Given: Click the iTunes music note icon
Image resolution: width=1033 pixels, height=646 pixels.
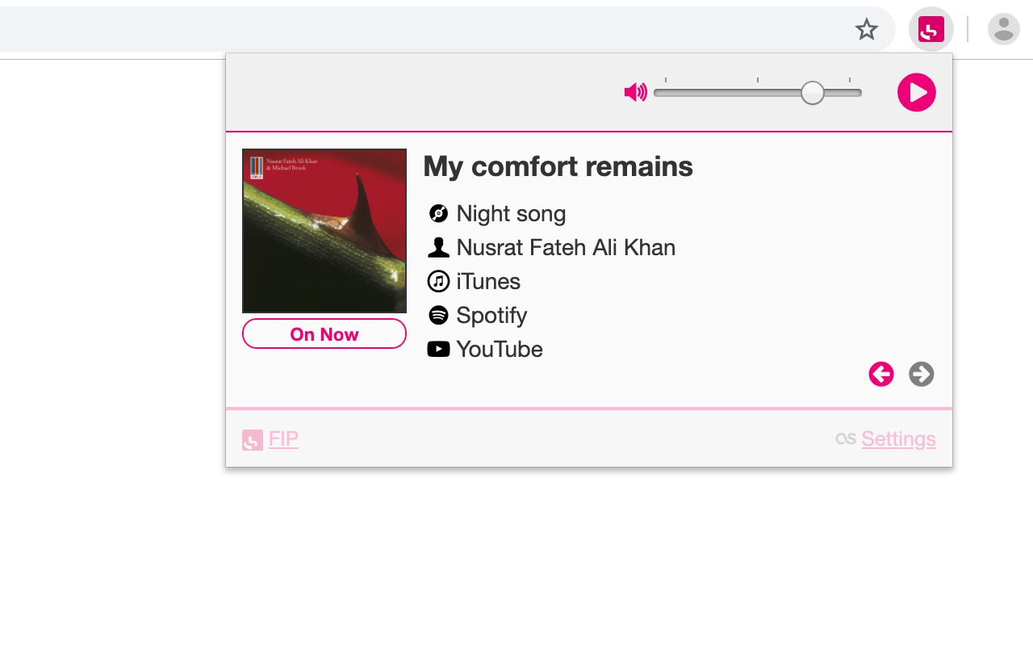Looking at the screenshot, I should pyautogui.click(x=438, y=281).
